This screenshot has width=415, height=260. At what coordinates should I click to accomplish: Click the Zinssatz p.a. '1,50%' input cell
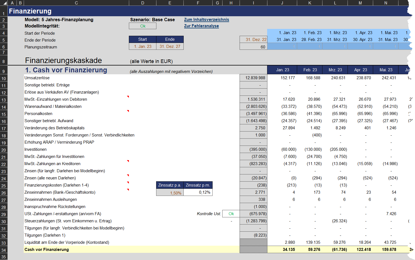pyautogui.click(x=170, y=193)
